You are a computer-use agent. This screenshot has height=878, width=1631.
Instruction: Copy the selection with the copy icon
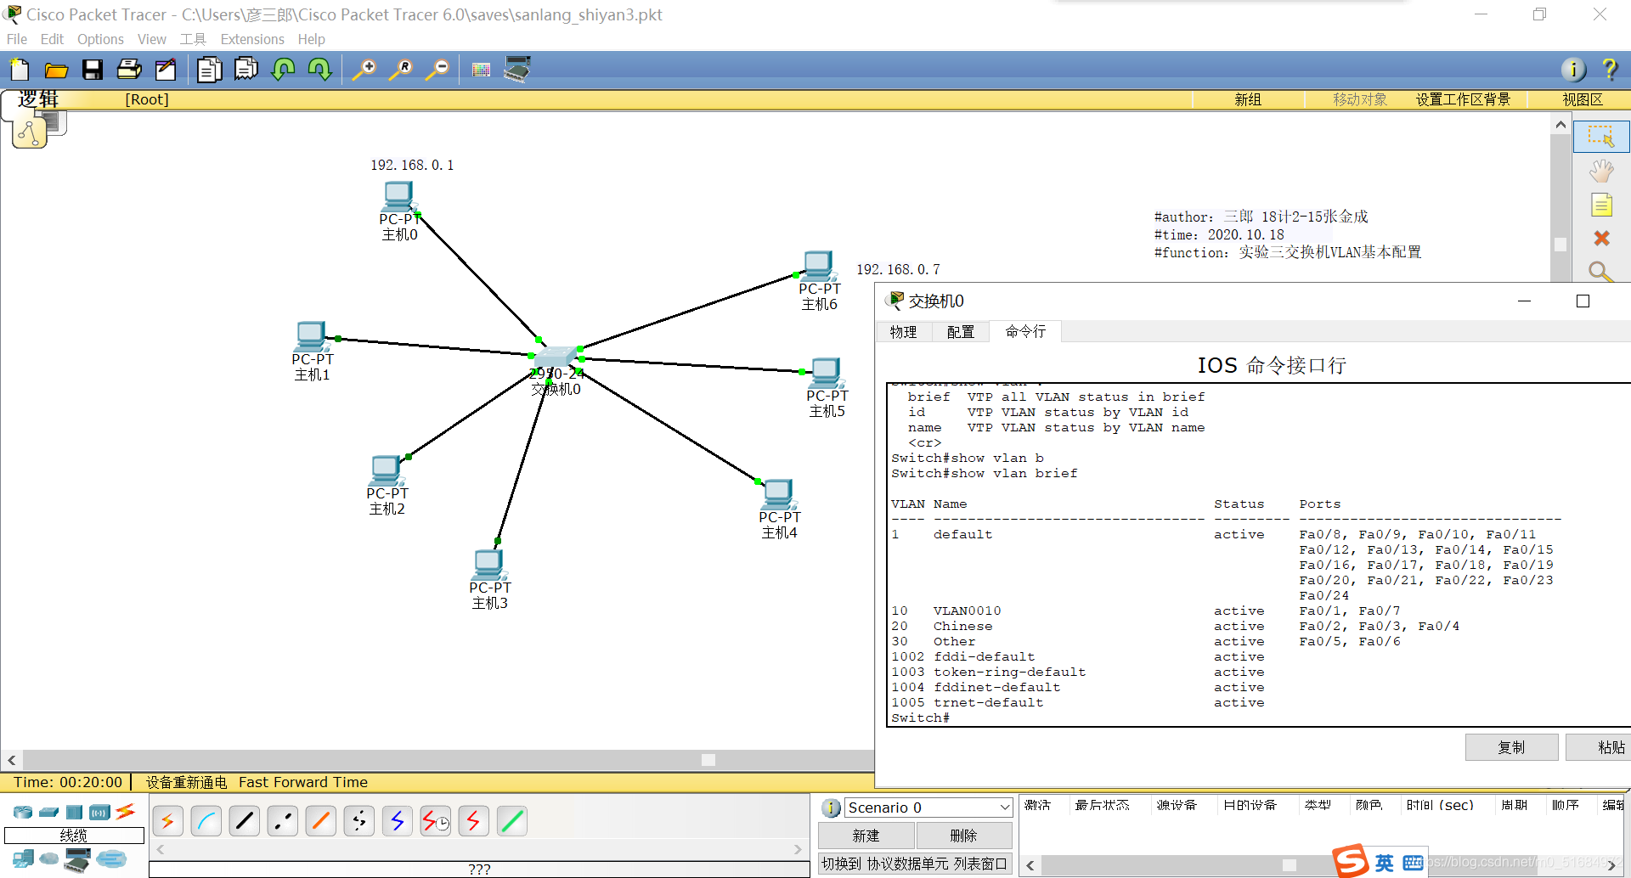click(x=209, y=70)
